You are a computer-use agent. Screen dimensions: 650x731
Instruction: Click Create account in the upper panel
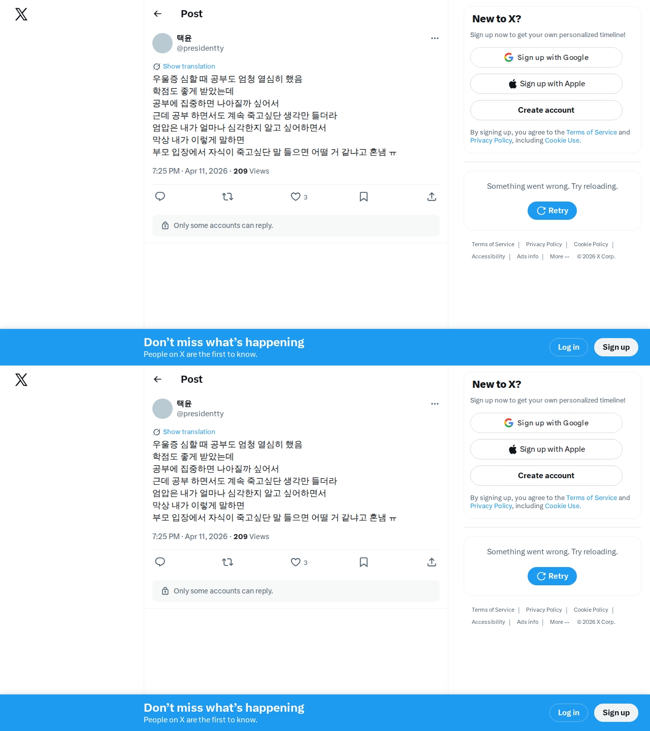(x=546, y=110)
